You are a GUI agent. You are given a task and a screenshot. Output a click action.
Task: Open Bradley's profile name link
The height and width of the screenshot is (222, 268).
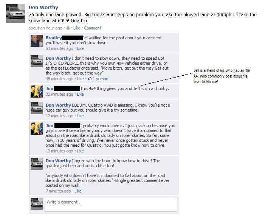pos(54,38)
